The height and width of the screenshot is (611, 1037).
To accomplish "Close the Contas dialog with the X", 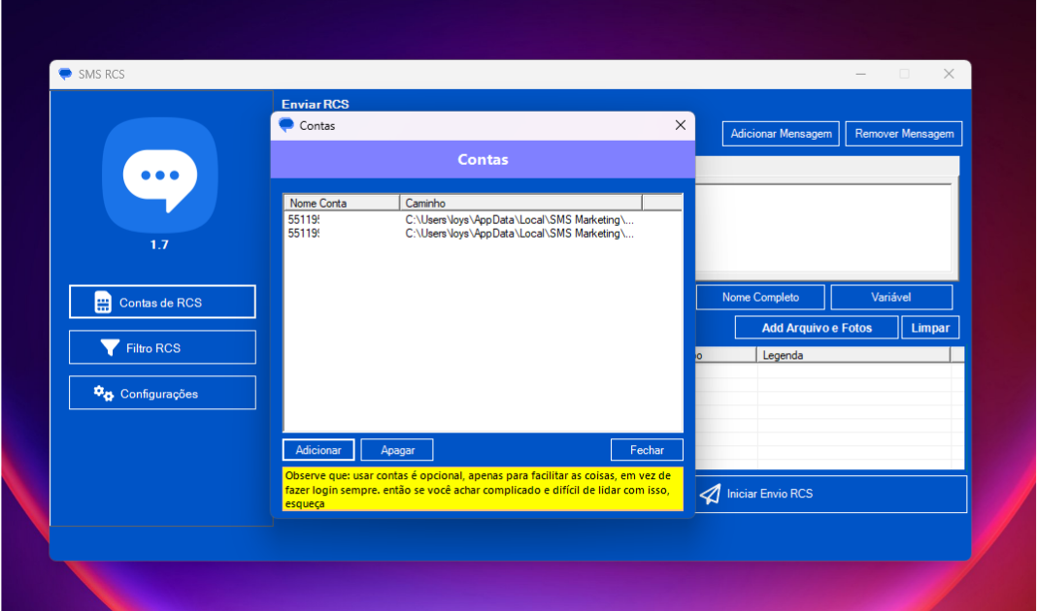I will pos(680,125).
